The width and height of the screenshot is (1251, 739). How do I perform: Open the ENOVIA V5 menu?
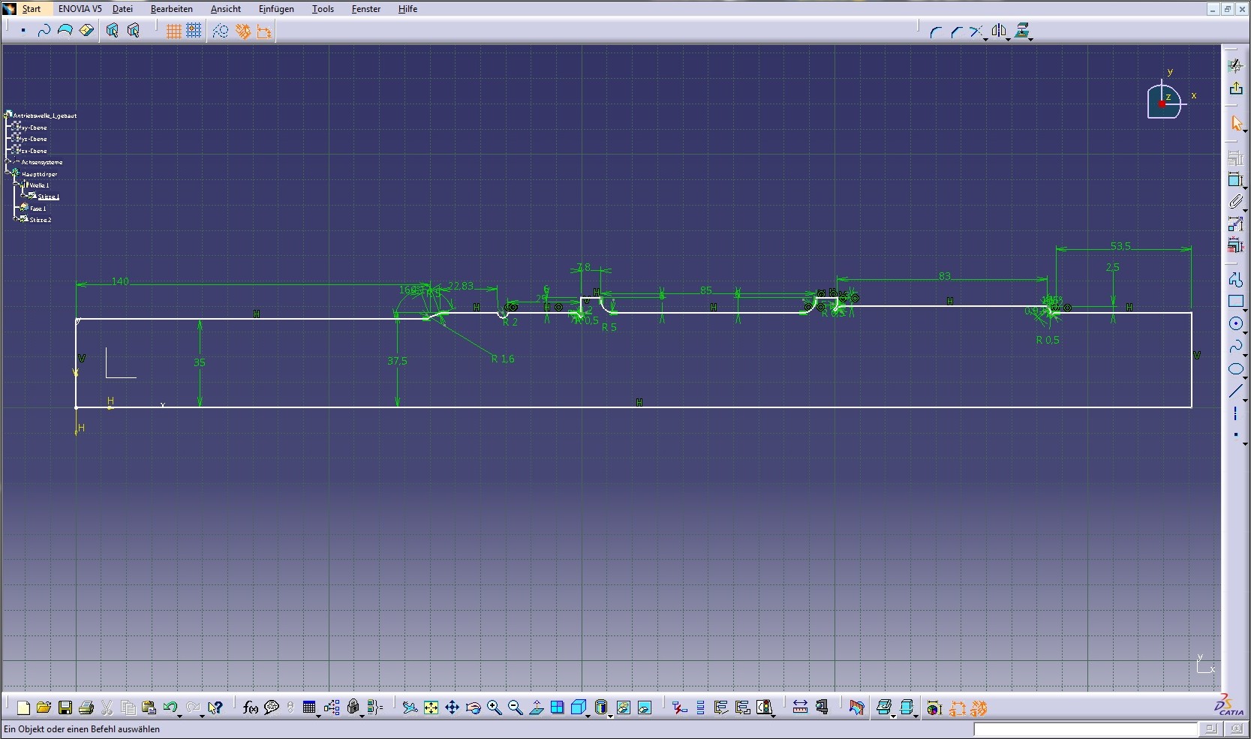(x=80, y=9)
